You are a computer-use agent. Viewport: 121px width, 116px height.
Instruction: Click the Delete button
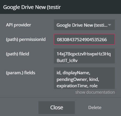click(x=95, y=108)
